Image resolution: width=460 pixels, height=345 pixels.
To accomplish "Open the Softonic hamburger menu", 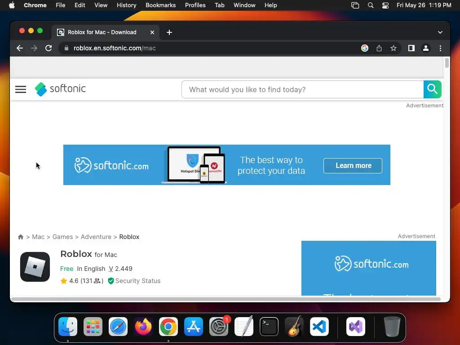I will (x=21, y=89).
